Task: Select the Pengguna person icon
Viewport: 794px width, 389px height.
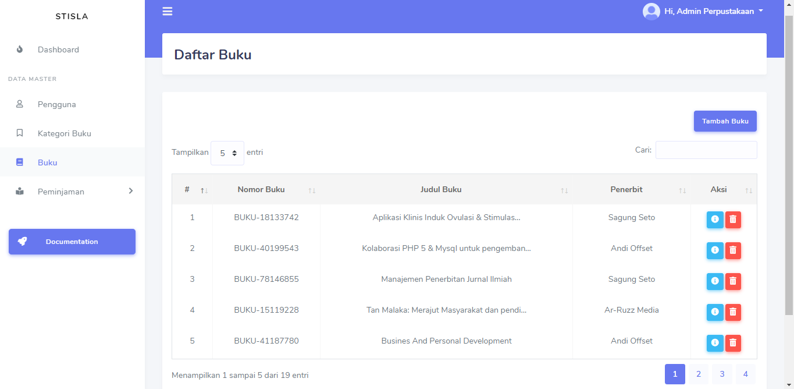Action: tap(19, 104)
